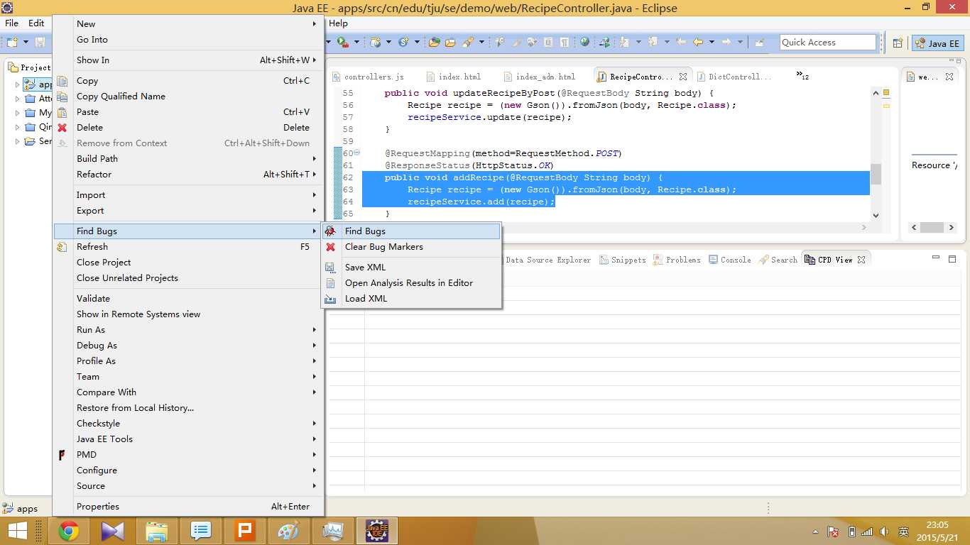Toggle Show Whitespace Characters pilcrow icon
Viewport: 970px width, 545px height.
coord(564,43)
